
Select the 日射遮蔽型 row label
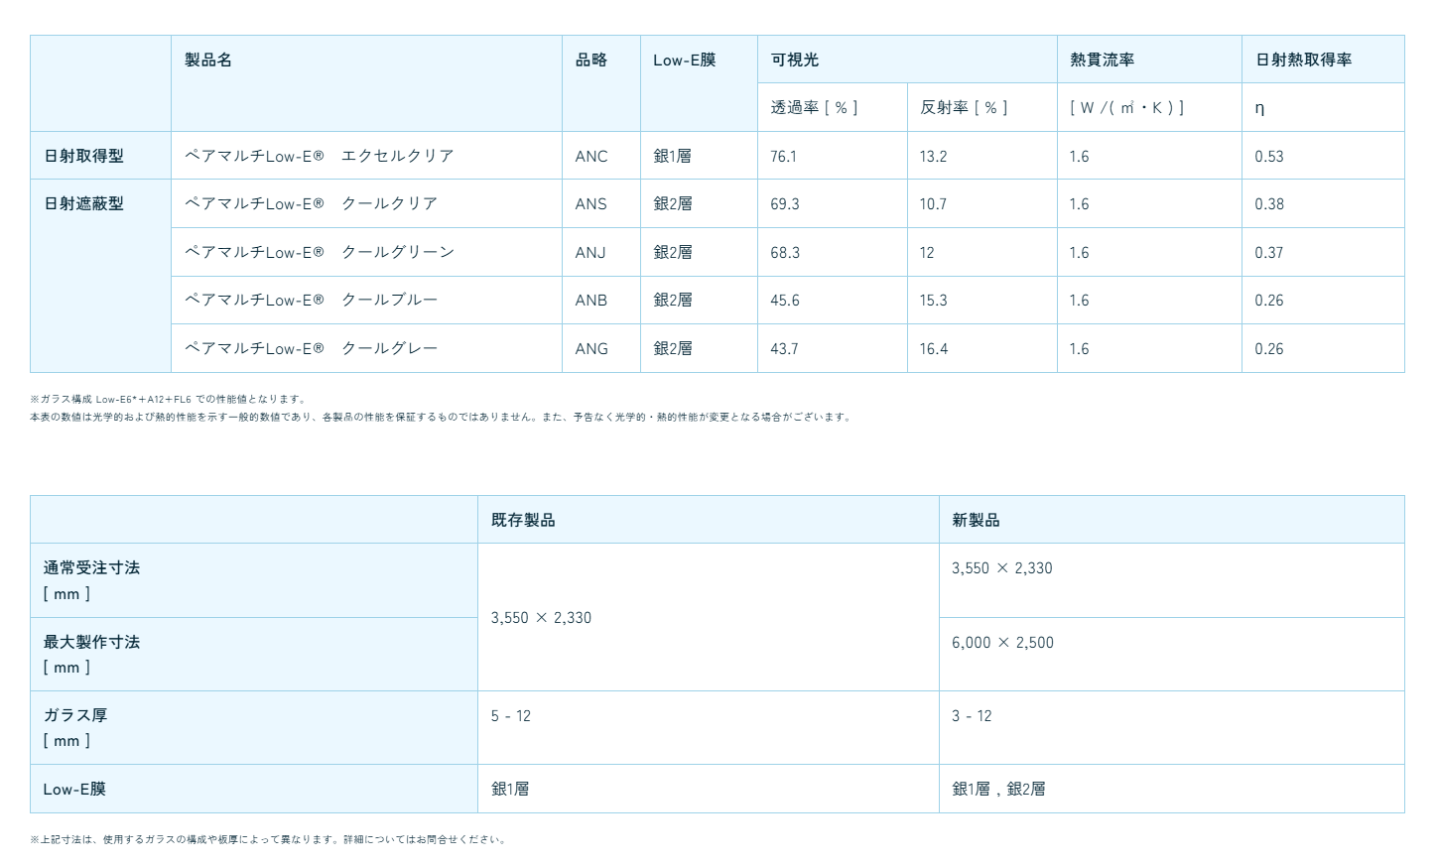coord(84,204)
